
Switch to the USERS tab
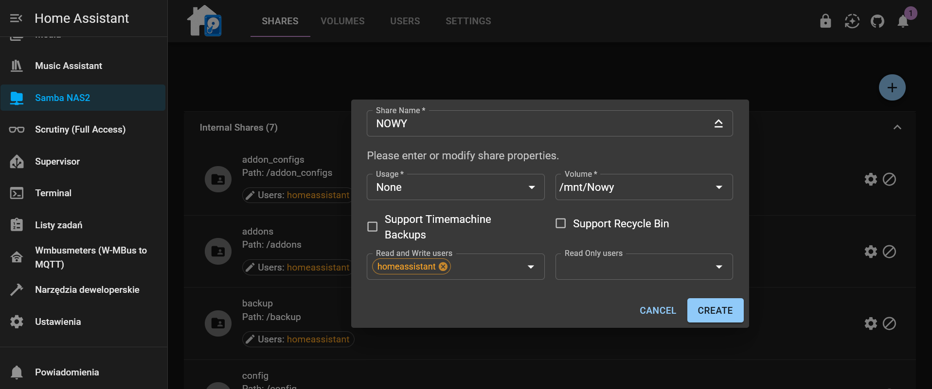(405, 21)
